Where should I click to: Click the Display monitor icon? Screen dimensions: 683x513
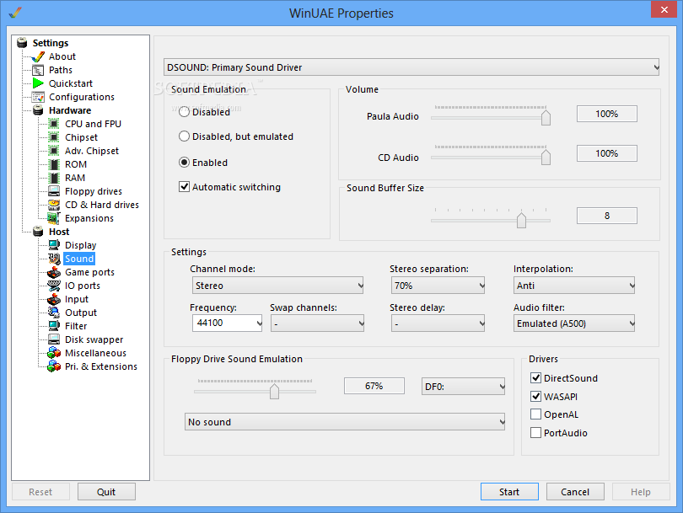[54, 245]
